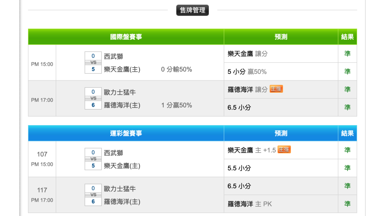Click 歐力士猛牛's score 0 in game 117
The width and height of the screenshot is (377, 216).
[x=93, y=188]
